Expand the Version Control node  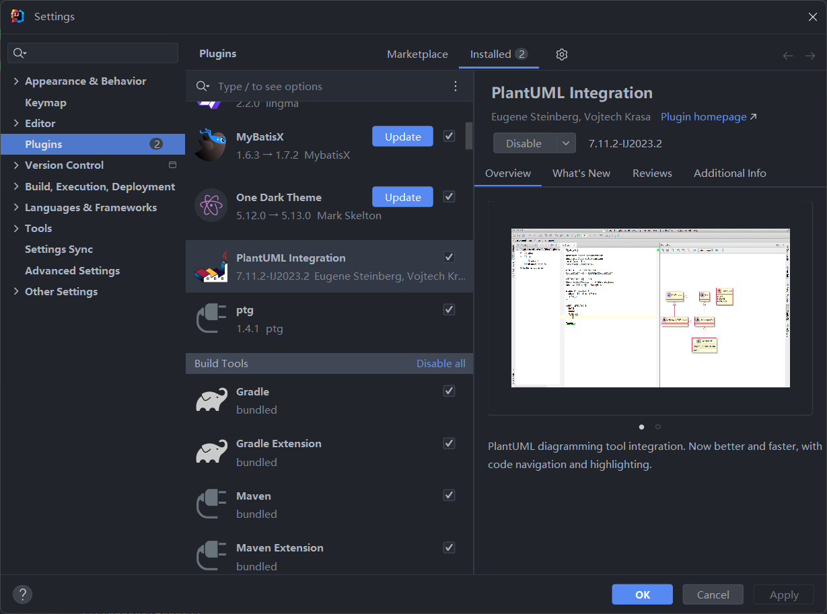click(16, 165)
